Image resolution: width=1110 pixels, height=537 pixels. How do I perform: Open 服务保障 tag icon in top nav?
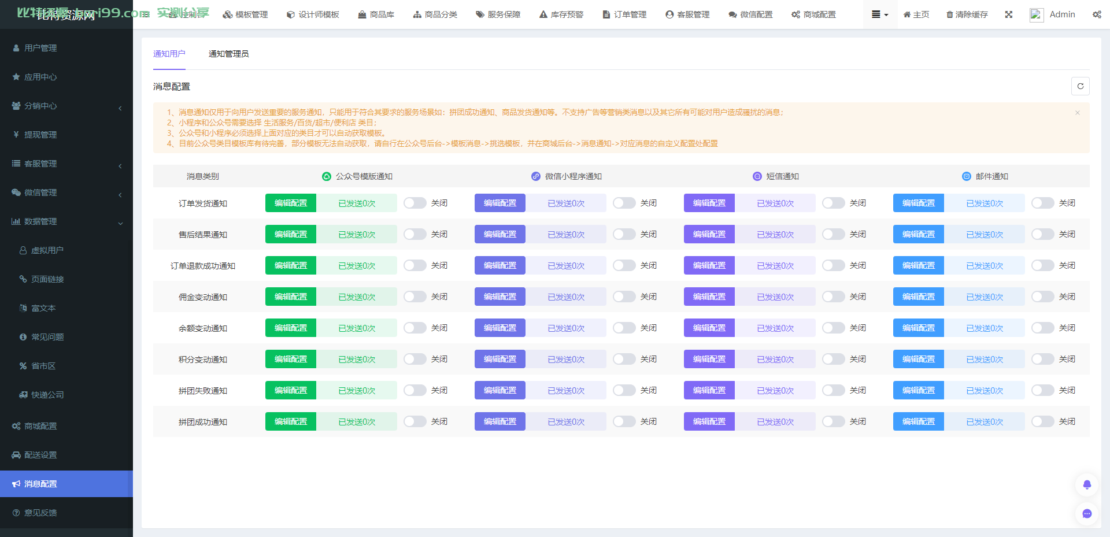coord(480,14)
